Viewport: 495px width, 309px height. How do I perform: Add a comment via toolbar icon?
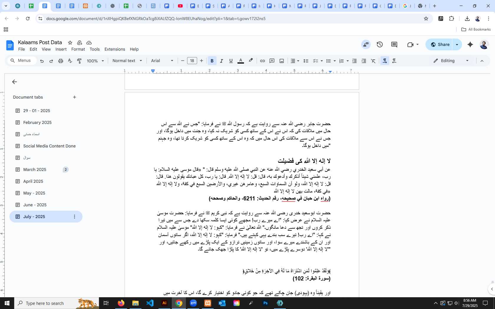[272, 61]
